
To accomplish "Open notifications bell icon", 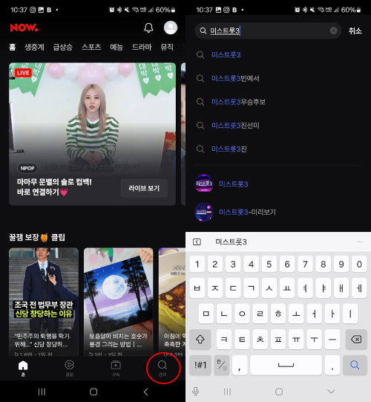I will (x=148, y=27).
